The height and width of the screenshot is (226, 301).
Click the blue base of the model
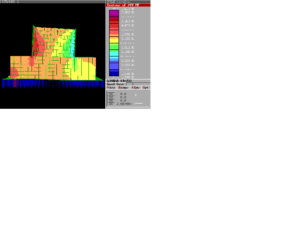[x=52, y=83]
